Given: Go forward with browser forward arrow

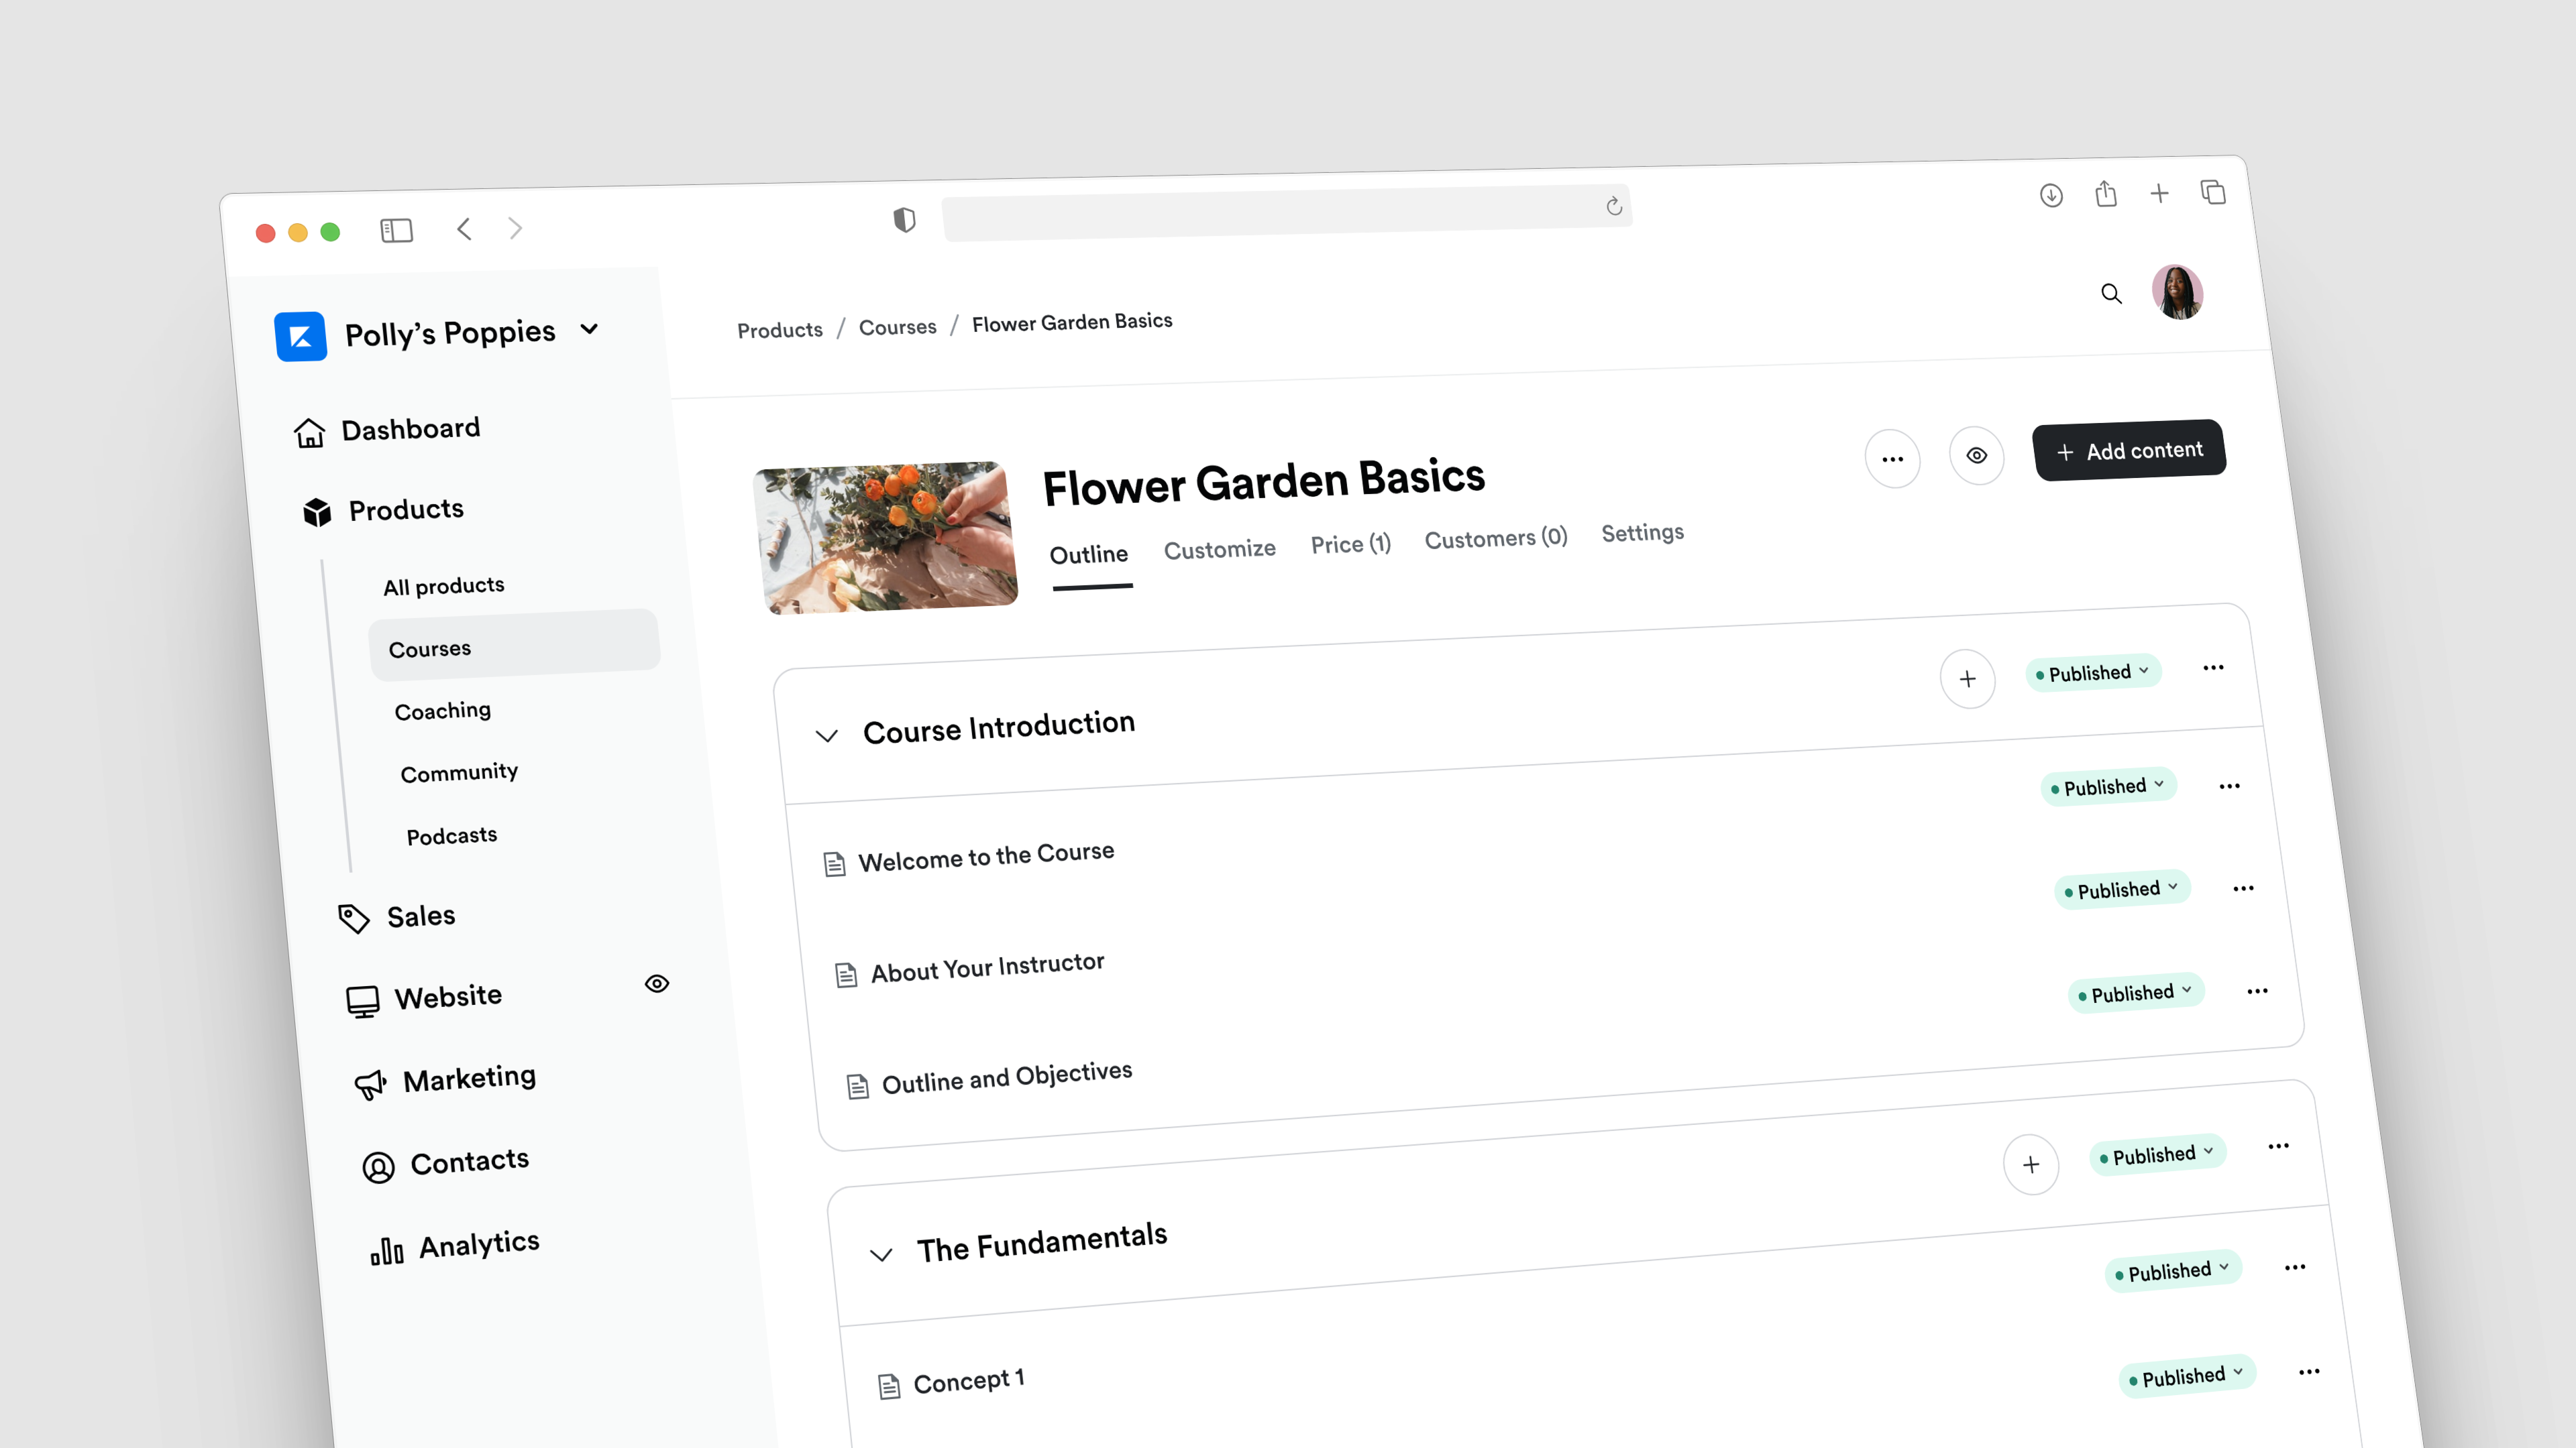Looking at the screenshot, I should click(x=515, y=228).
